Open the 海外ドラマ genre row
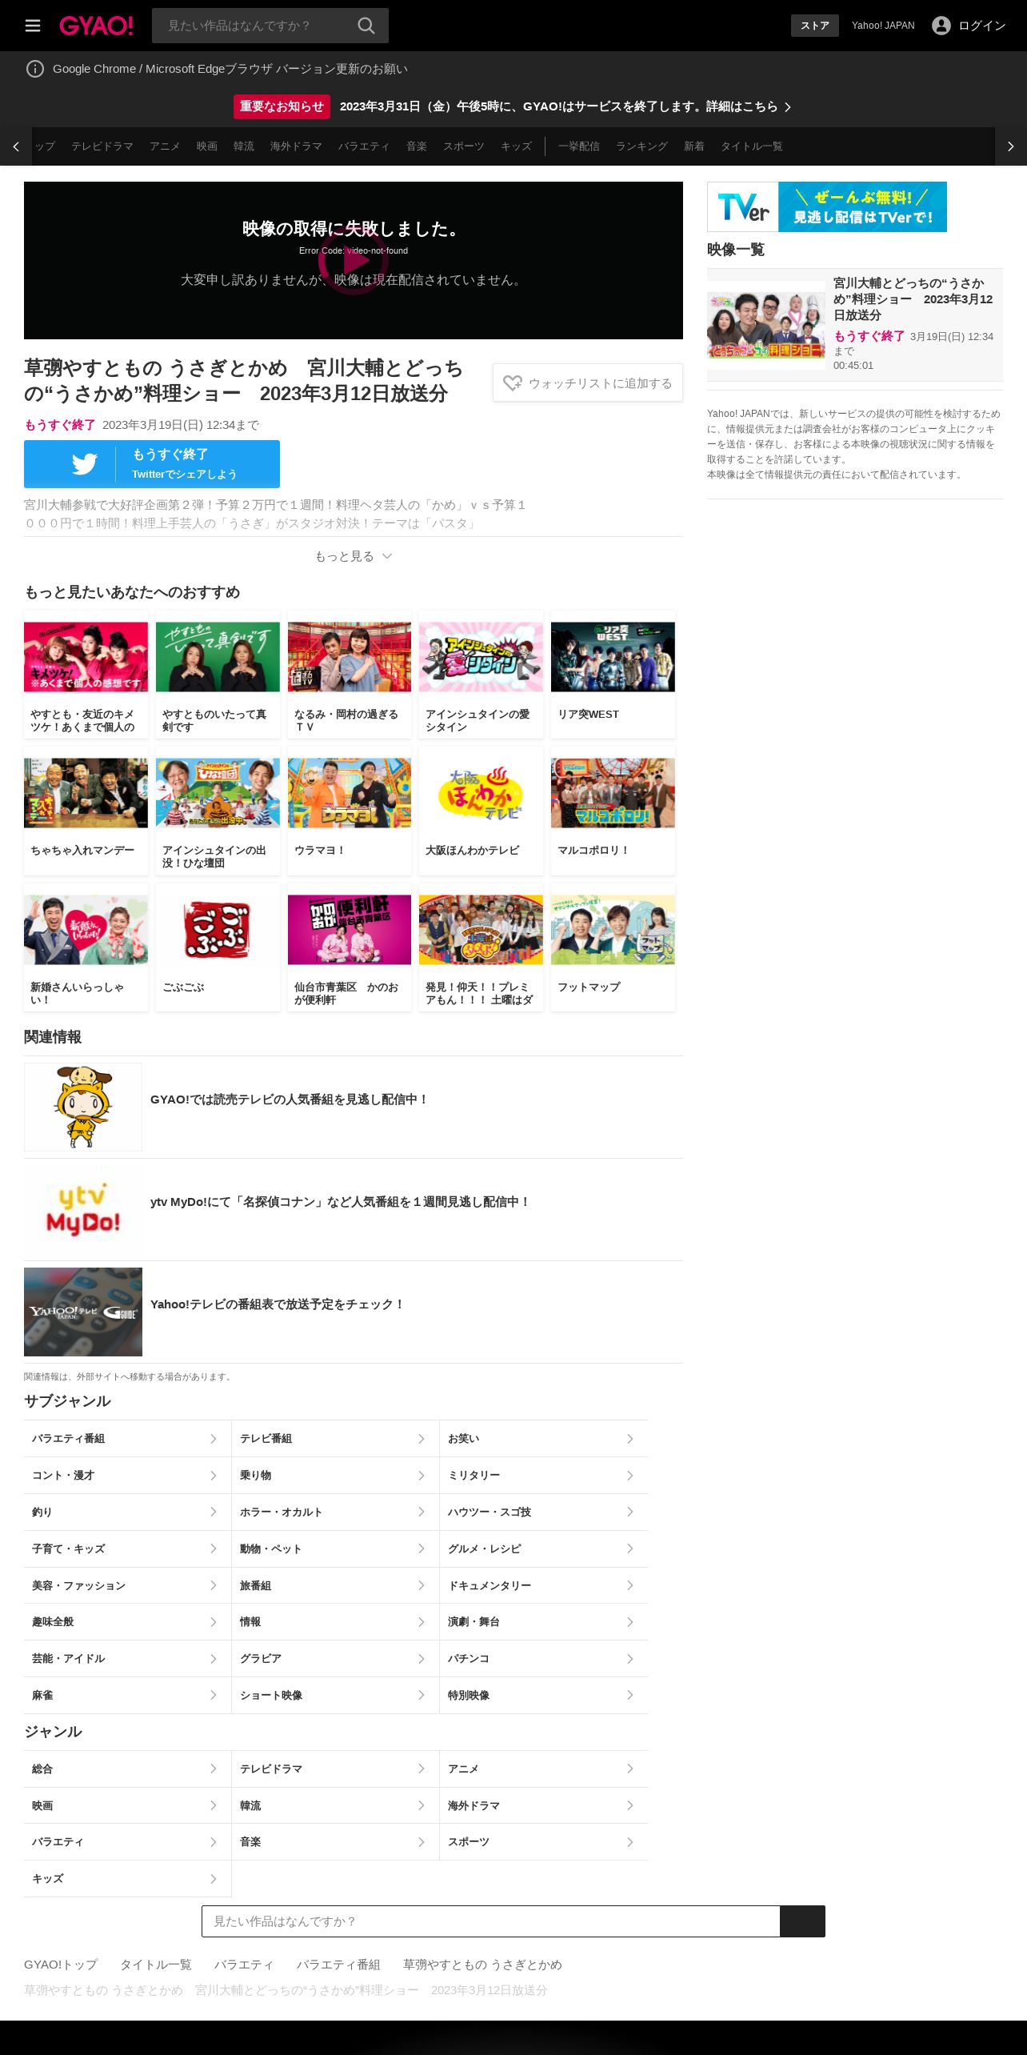 click(x=544, y=1805)
